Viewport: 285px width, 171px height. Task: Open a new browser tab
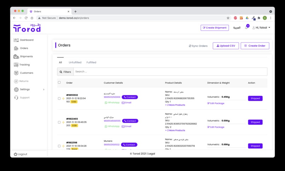[75, 11]
